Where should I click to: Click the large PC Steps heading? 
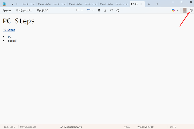[x=19, y=21]
